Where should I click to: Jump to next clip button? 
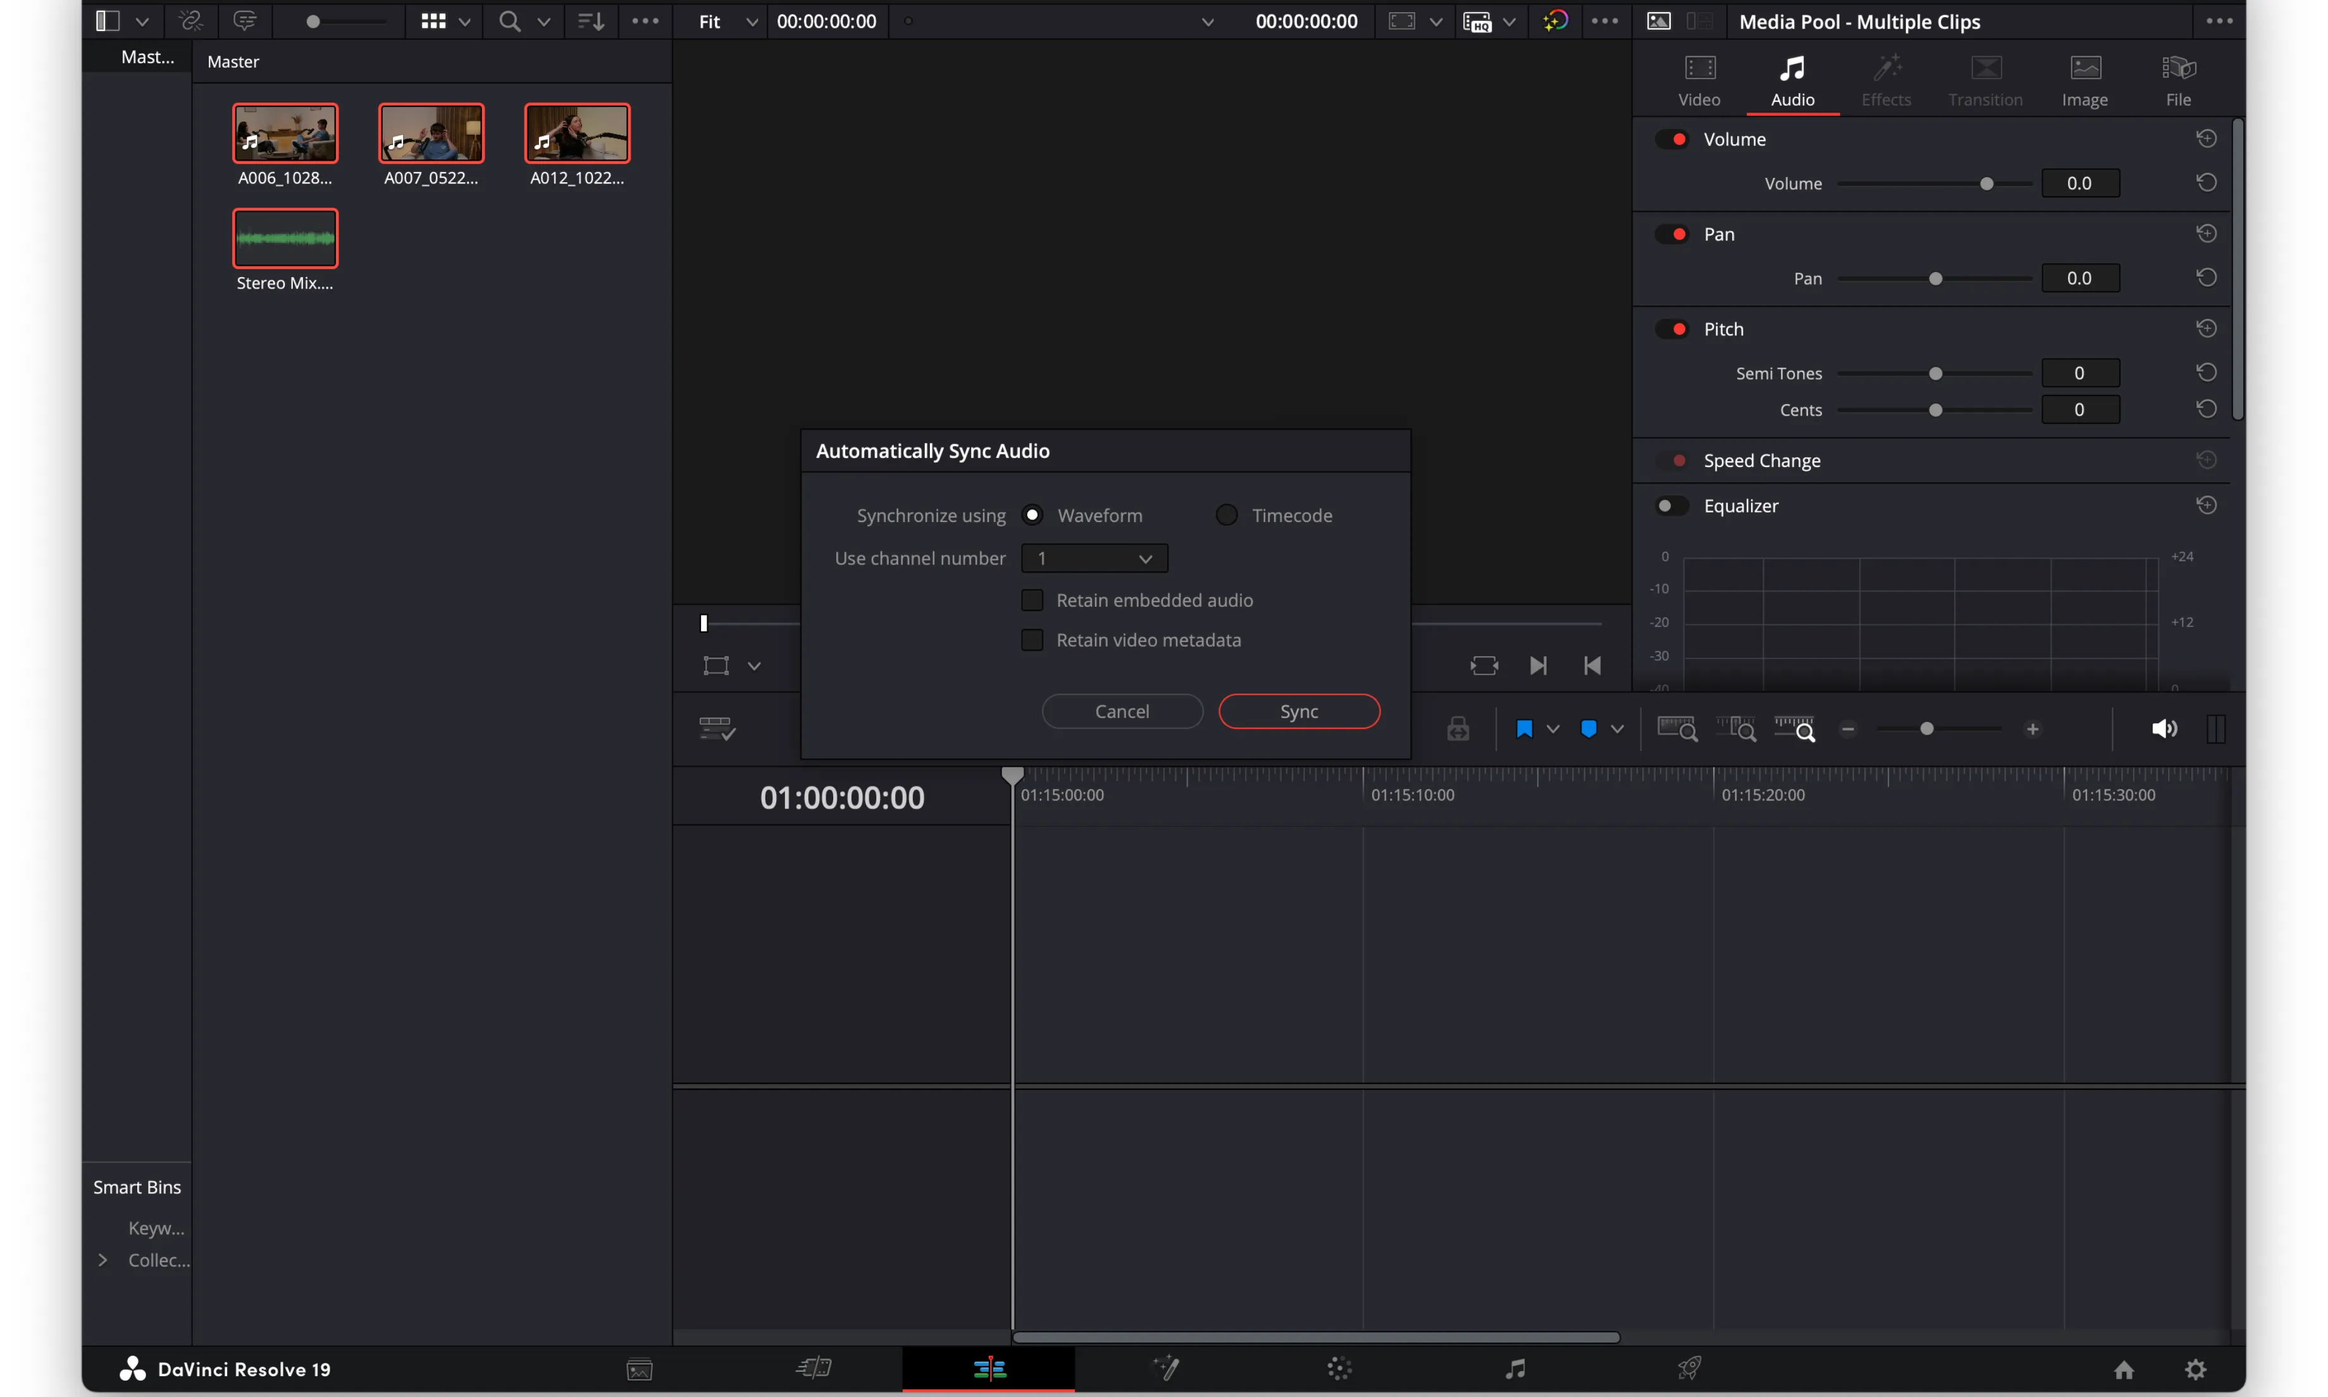click(1539, 666)
